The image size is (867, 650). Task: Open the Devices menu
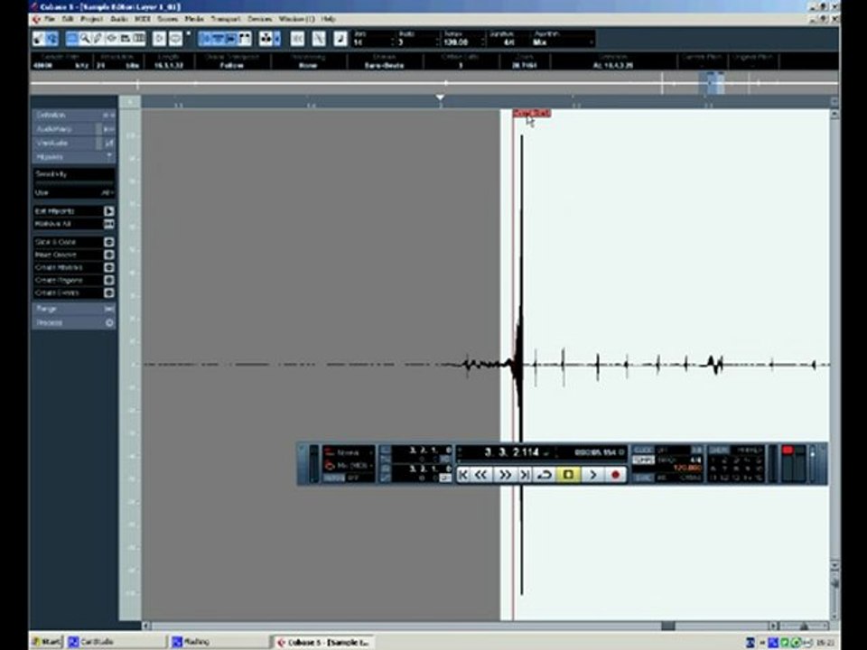[259, 19]
